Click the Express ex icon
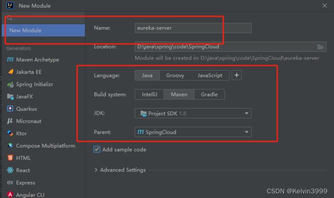 [x=10, y=182]
